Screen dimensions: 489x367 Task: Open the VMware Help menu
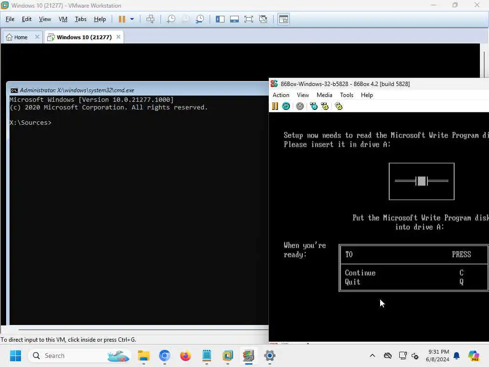pyautogui.click(x=100, y=19)
